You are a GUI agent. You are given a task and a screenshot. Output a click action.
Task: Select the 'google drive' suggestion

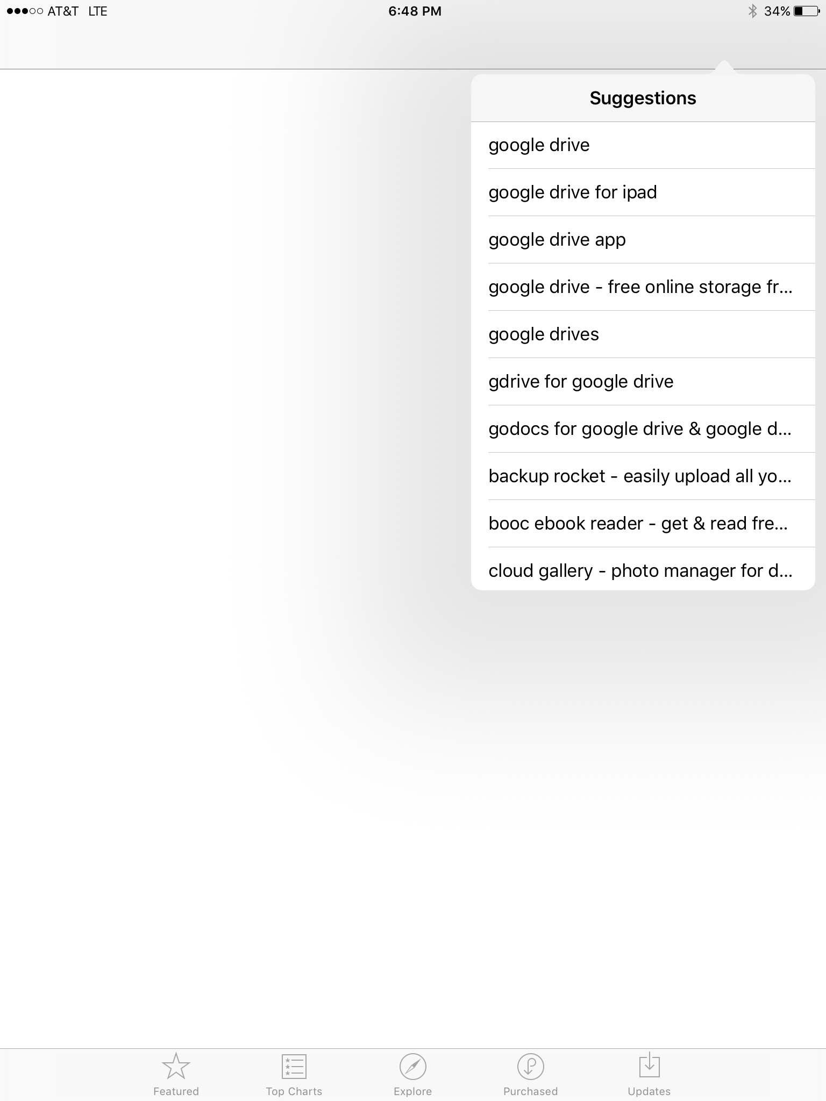[643, 145]
